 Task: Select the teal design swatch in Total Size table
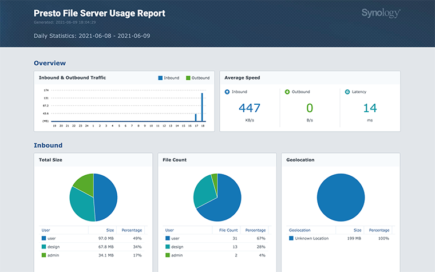(x=44, y=246)
